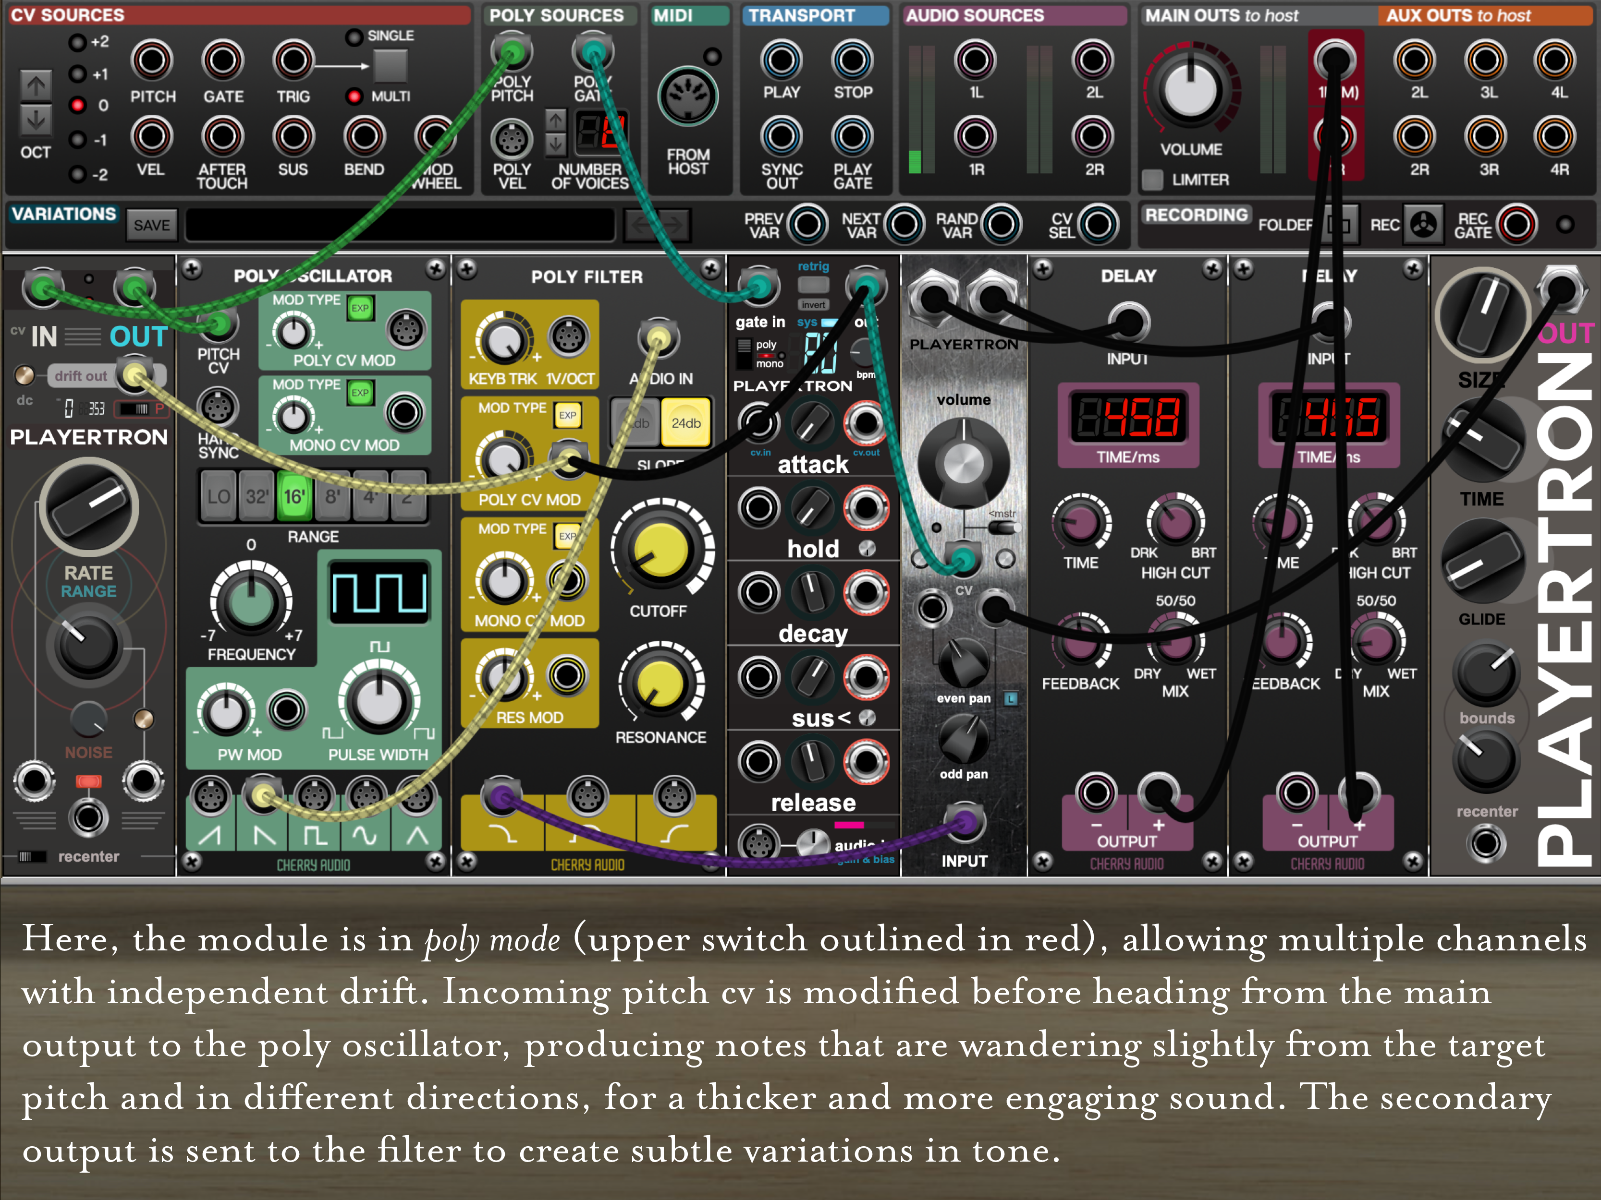Click the sawtooth waveform output jack

[x=210, y=796]
